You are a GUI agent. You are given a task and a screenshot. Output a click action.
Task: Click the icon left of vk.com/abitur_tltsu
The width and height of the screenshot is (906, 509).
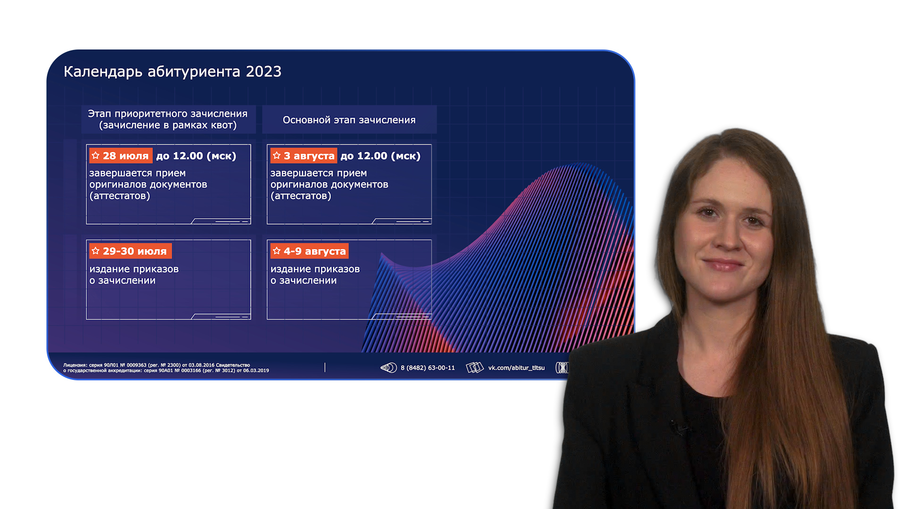[475, 368]
